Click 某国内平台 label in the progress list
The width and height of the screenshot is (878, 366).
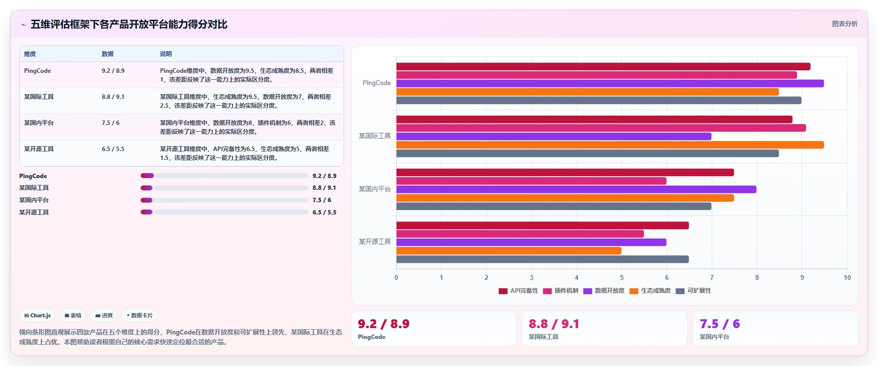(x=34, y=200)
